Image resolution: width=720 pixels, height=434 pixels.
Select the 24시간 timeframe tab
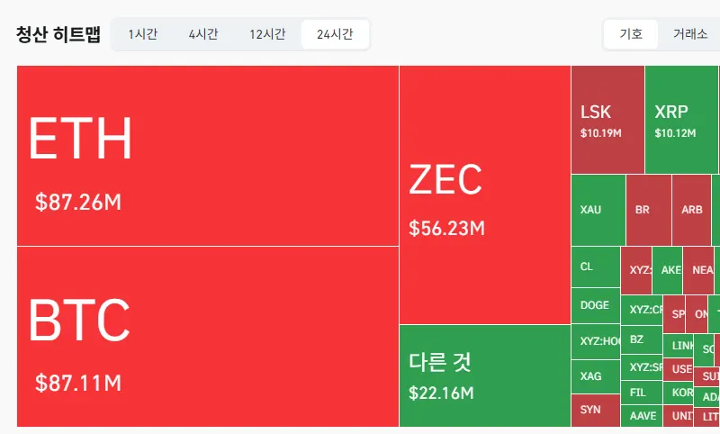coord(335,34)
